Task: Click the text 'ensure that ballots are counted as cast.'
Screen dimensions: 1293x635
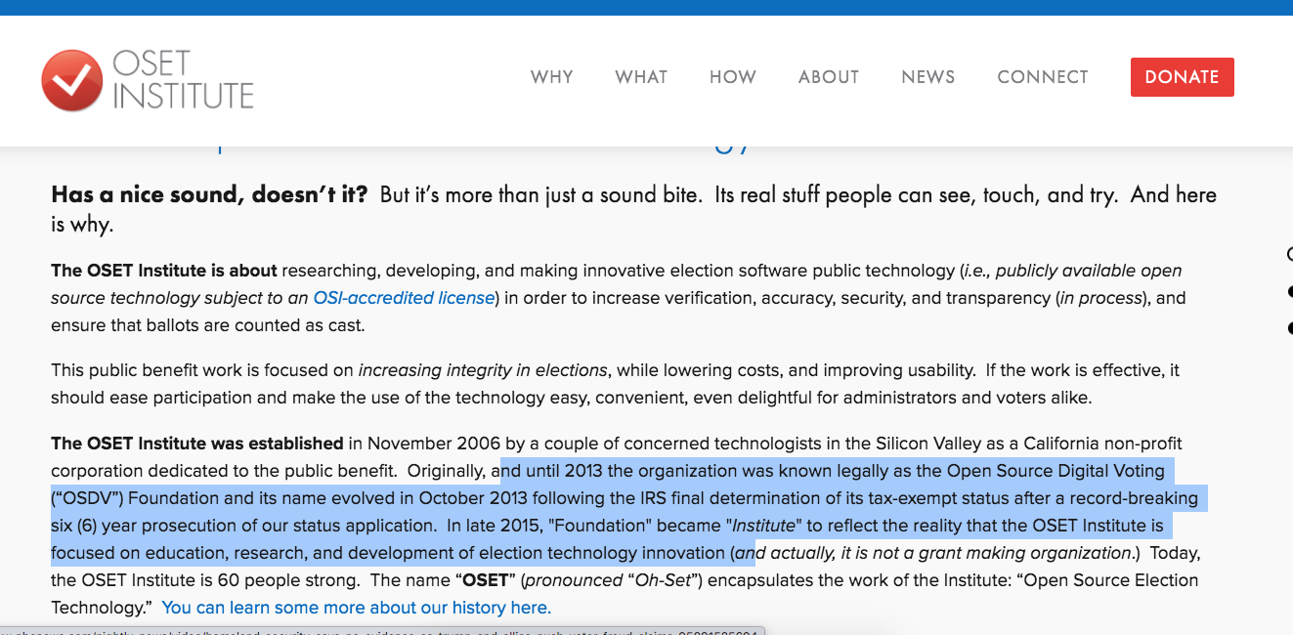Action: [207, 325]
